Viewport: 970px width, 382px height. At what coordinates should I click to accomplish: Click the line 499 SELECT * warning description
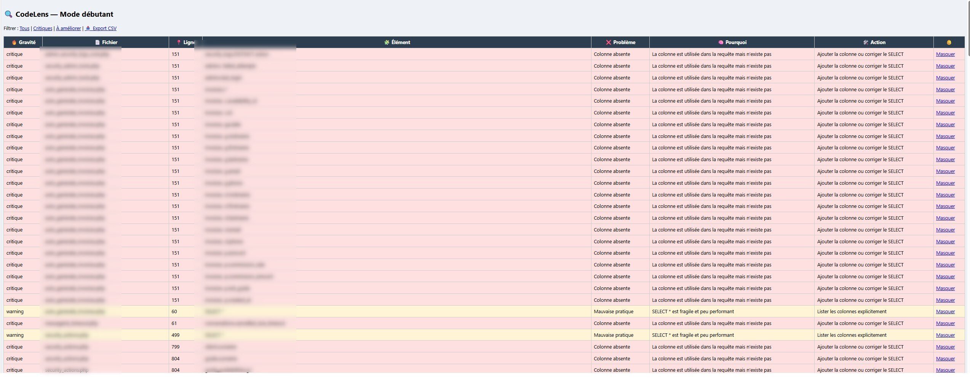692,335
